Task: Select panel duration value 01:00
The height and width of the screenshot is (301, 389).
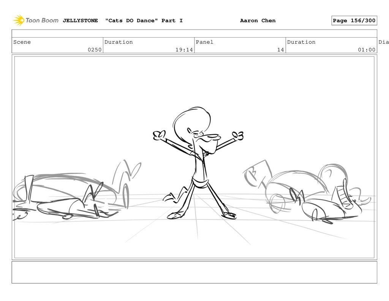Action: [367, 50]
